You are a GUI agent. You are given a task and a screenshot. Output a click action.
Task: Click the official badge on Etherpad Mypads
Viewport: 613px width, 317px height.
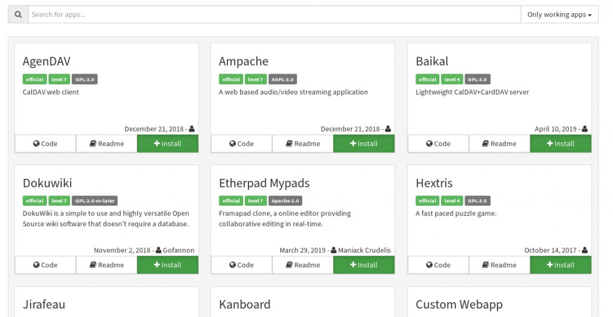(x=231, y=200)
